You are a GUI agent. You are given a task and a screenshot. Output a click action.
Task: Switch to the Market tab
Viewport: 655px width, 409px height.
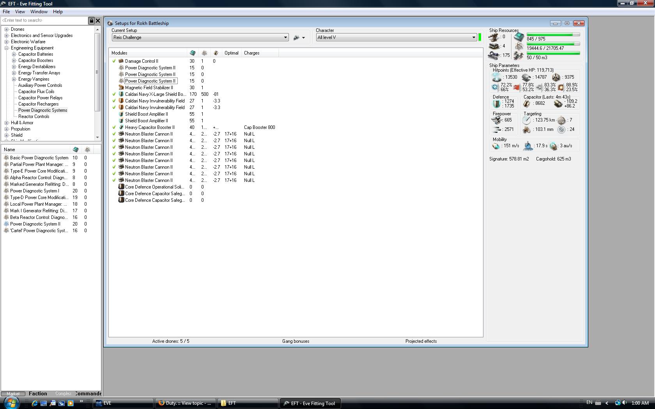pos(13,394)
